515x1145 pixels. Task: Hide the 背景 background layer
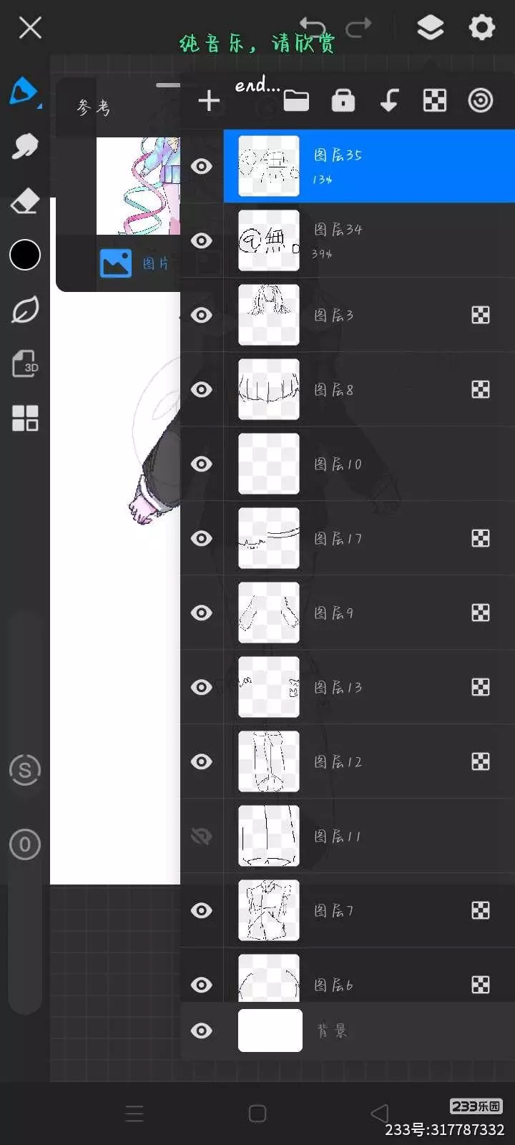(x=202, y=1030)
